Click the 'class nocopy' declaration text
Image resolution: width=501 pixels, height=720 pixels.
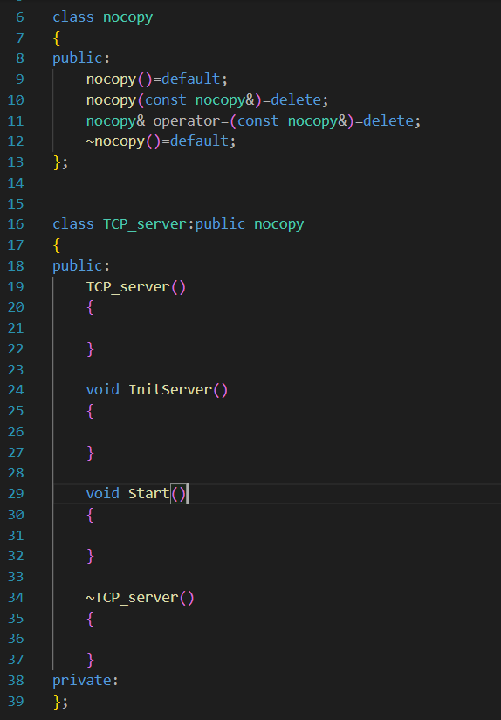[102, 17]
